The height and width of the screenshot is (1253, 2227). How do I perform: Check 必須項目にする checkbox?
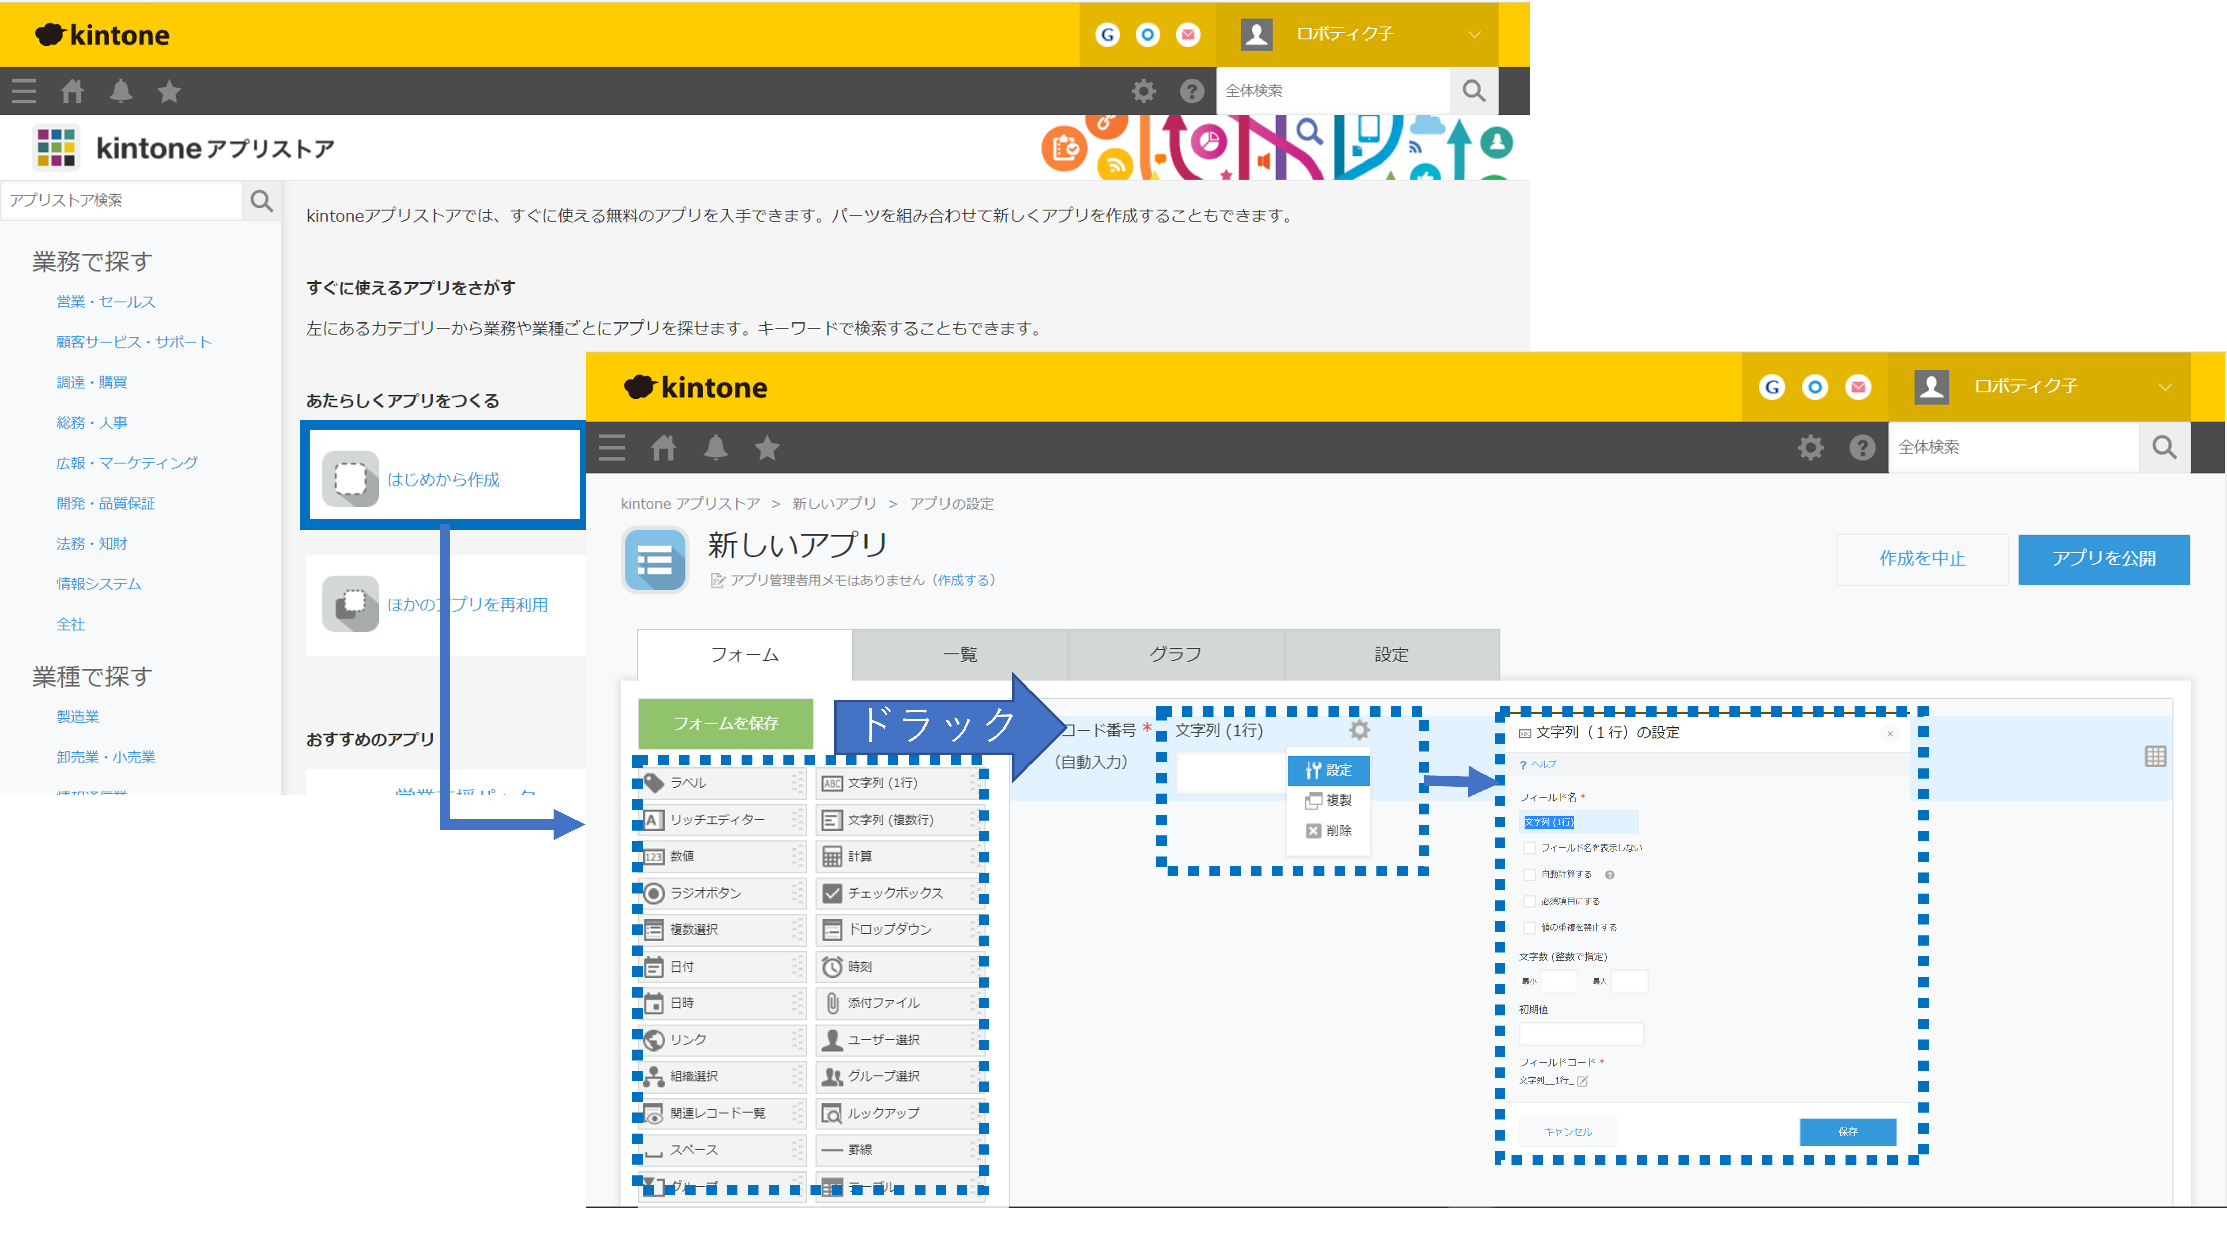[1530, 901]
